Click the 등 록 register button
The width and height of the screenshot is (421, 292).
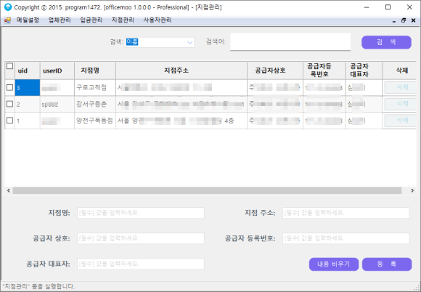(387, 264)
